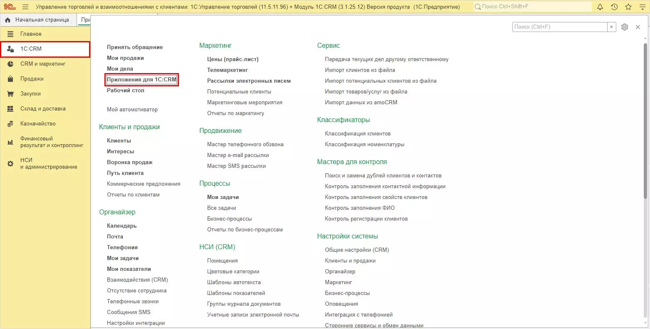Screen dimensions: 650x329
Task: Open Шаблоны автотекста
Action: point(234,282)
